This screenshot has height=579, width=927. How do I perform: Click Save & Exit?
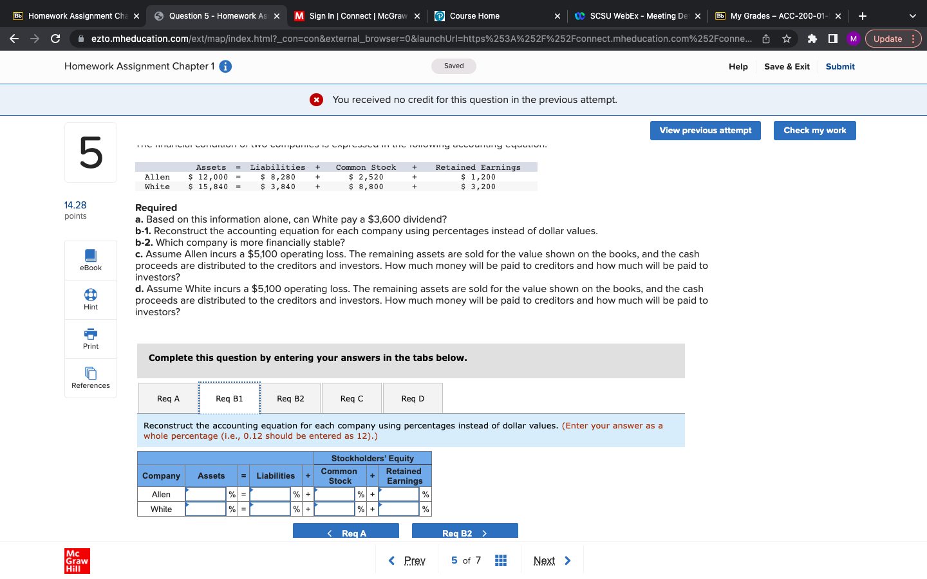pyautogui.click(x=787, y=66)
